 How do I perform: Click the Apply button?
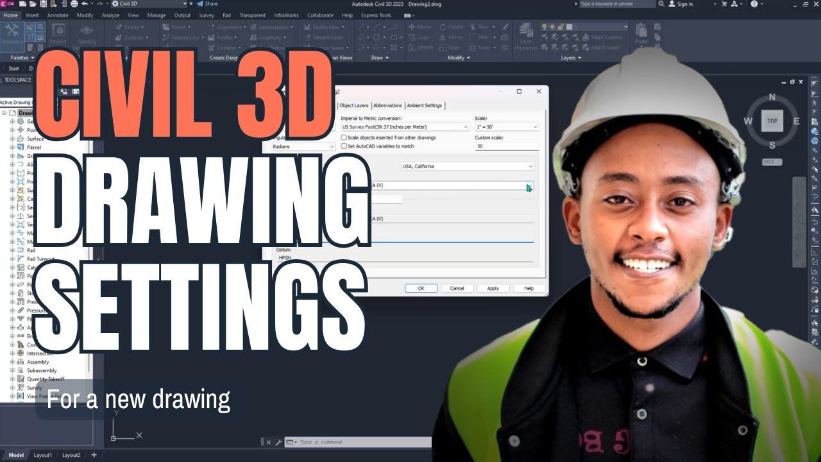(493, 288)
